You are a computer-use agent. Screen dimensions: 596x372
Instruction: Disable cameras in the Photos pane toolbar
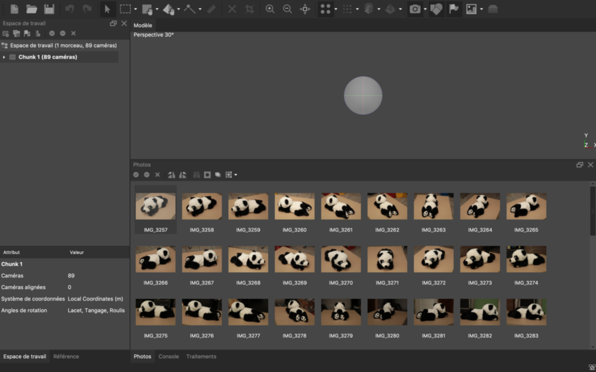coord(147,174)
